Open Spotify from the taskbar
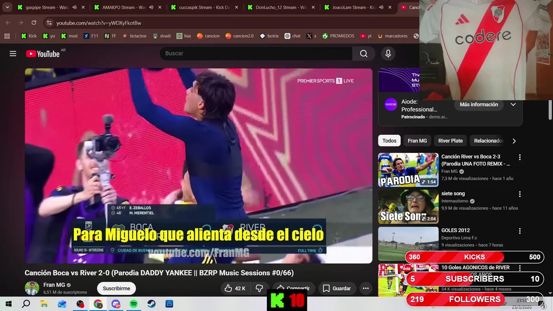The image size is (553, 311). tap(133, 304)
